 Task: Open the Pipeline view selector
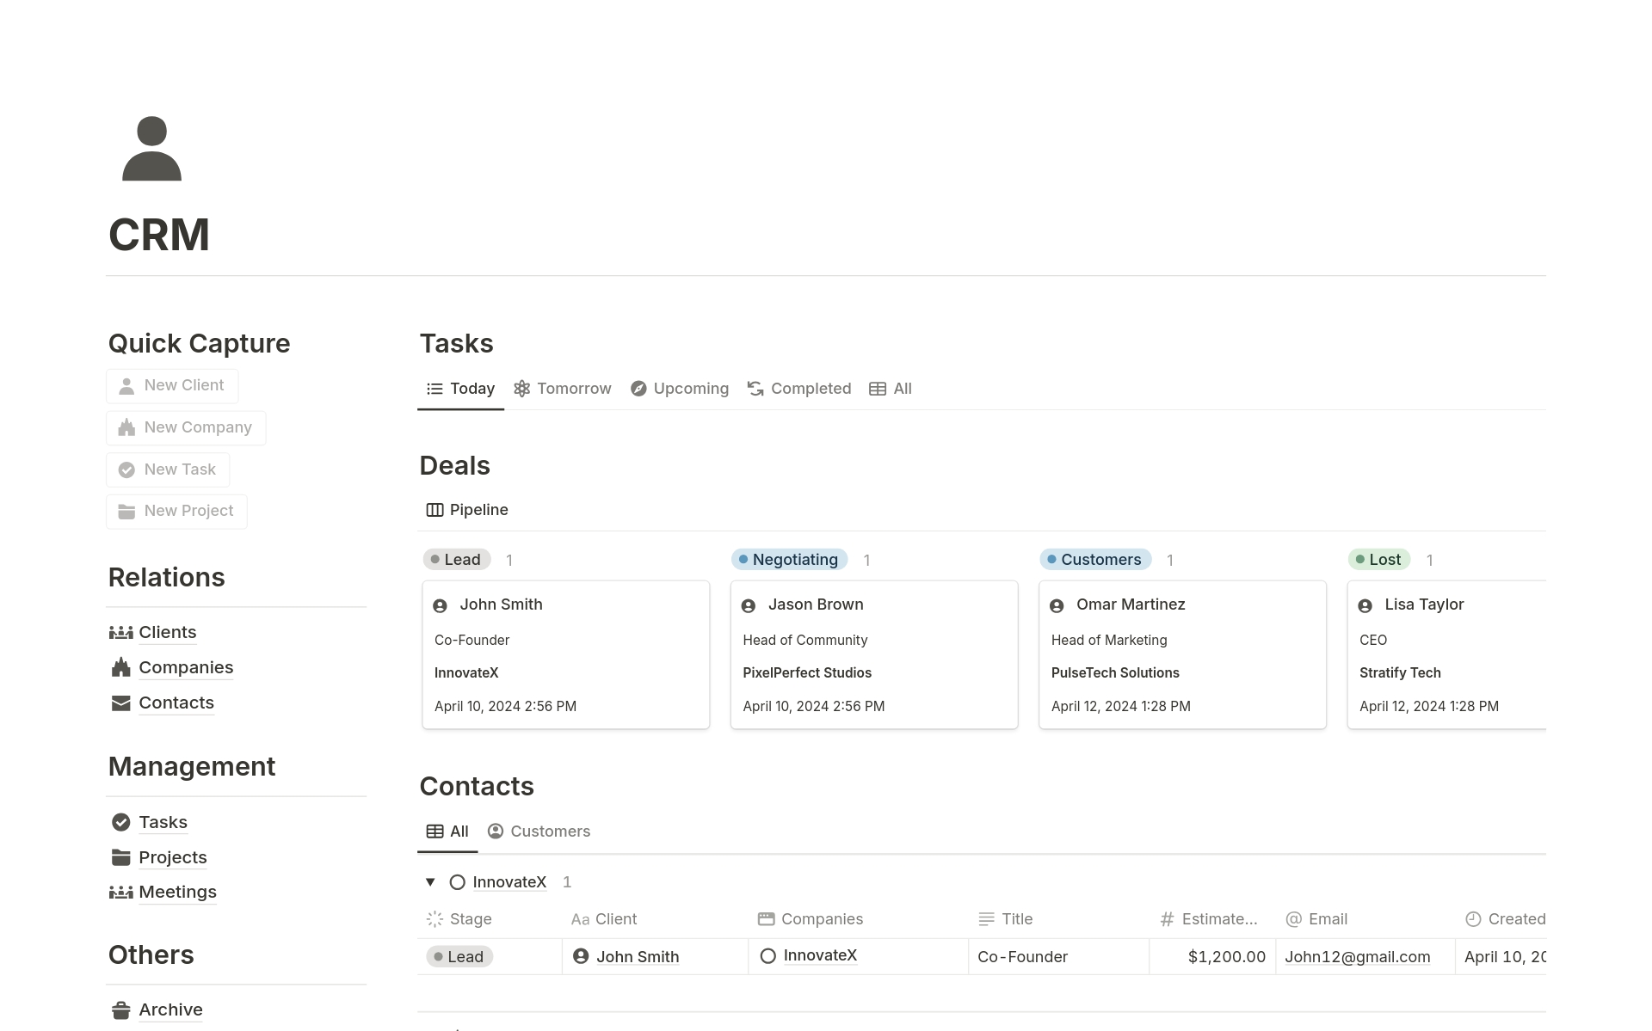(467, 510)
